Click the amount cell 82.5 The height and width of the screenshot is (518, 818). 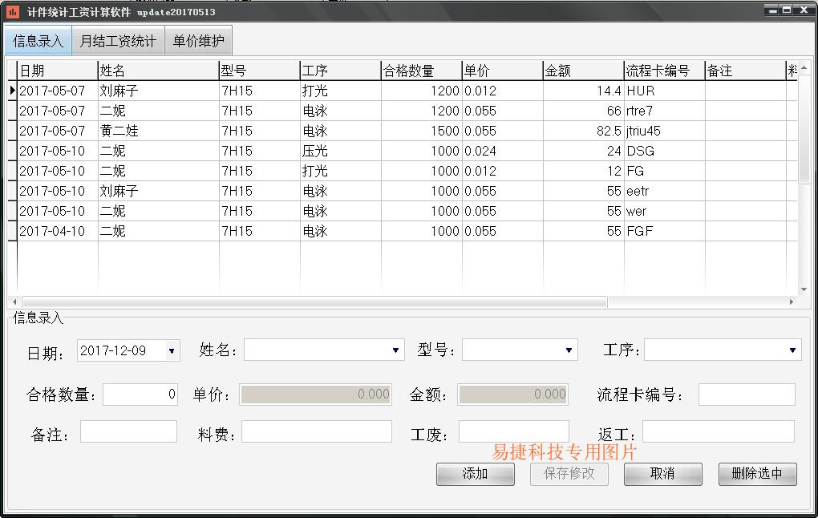click(584, 131)
